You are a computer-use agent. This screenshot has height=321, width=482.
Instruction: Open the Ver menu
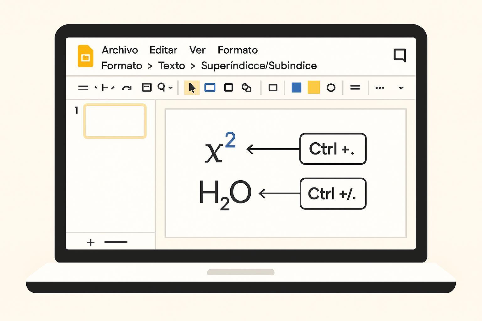(197, 50)
